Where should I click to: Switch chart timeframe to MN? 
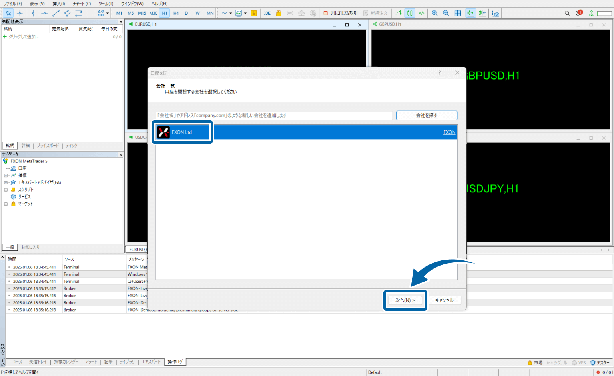(210, 13)
